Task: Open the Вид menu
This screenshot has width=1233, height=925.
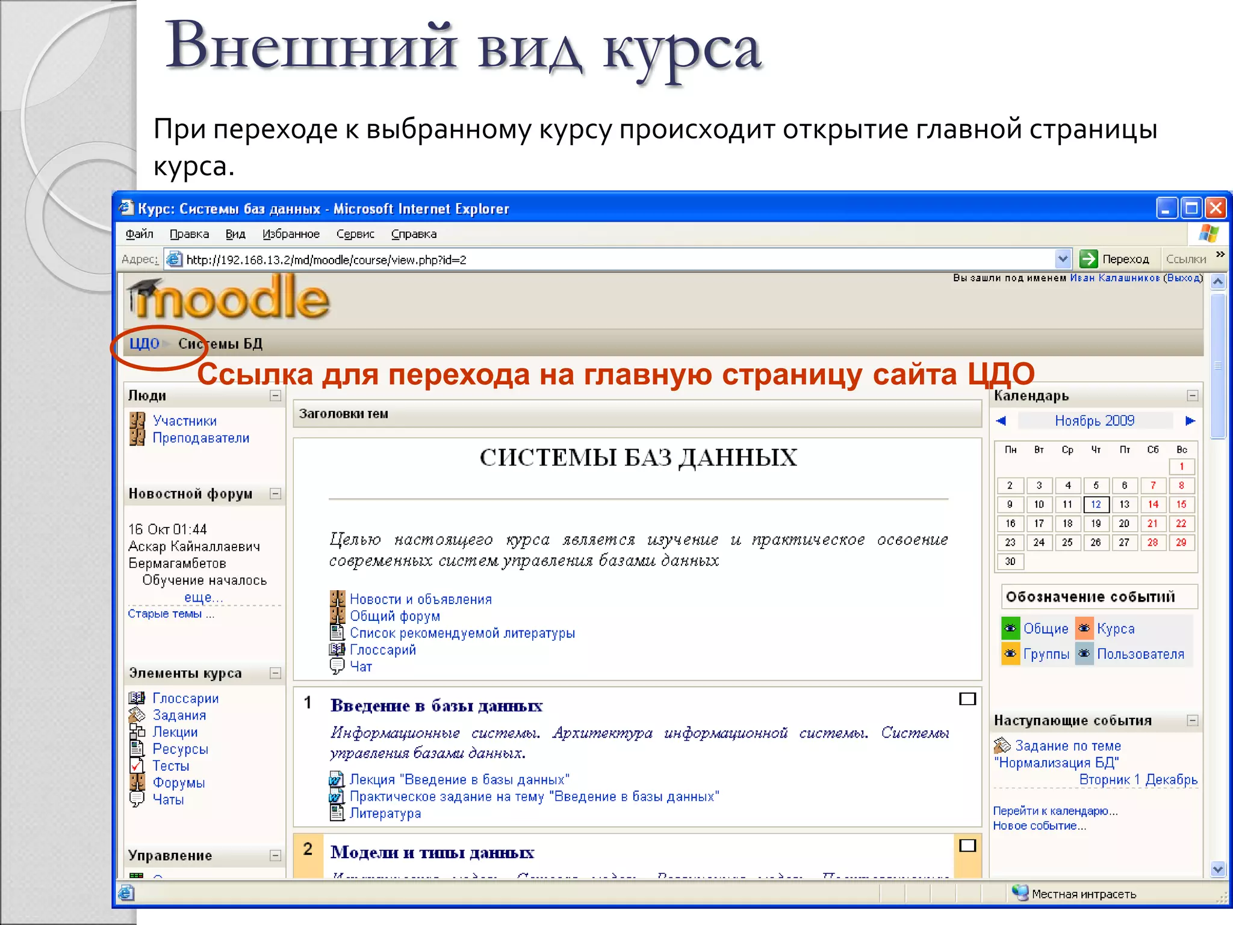Action: pyautogui.click(x=235, y=234)
